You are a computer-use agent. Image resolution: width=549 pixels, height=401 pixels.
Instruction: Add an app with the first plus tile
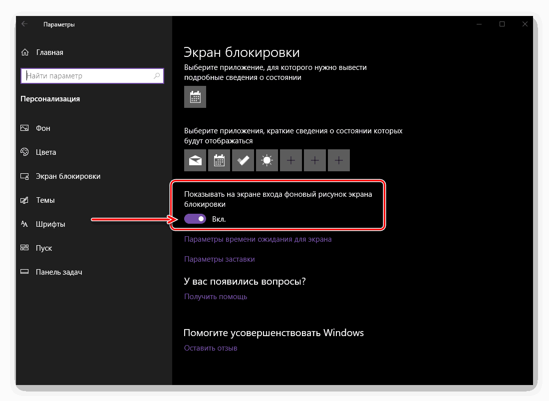pos(291,160)
